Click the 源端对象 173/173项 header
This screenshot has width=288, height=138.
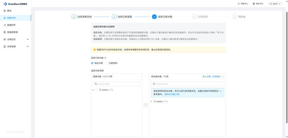click(103, 77)
